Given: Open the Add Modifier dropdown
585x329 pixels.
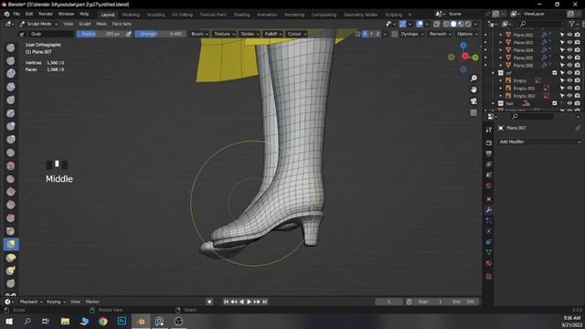Looking at the screenshot, I should (x=540, y=142).
